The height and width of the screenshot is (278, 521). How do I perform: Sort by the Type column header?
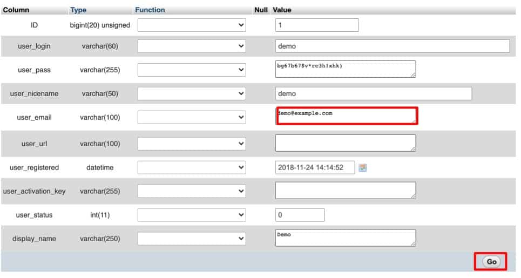(x=78, y=10)
